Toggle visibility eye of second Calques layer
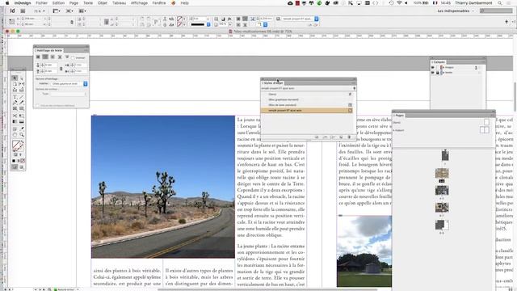Image resolution: width=517 pixels, height=291 pixels. (433, 73)
